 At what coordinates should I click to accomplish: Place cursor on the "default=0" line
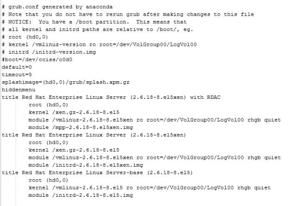coord(17,67)
